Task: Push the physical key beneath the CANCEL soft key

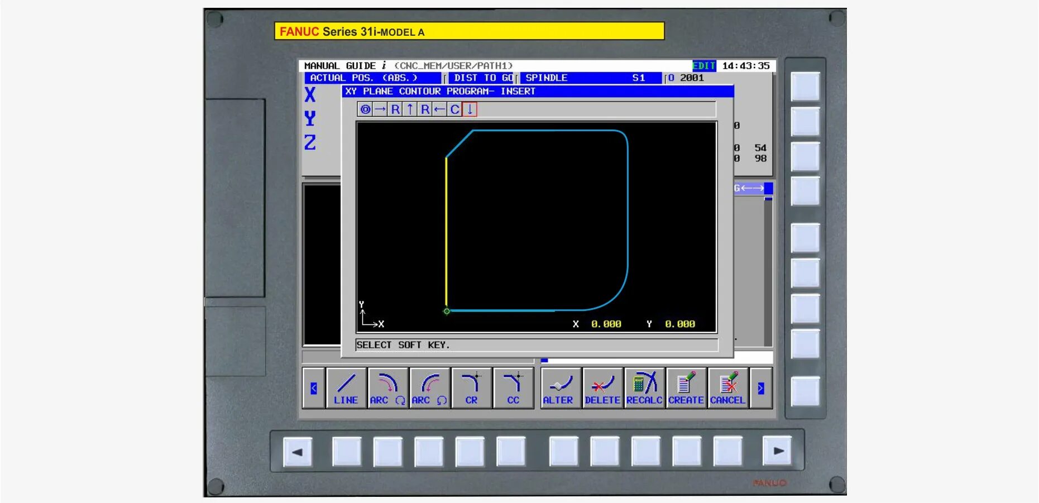Action: pos(728,451)
